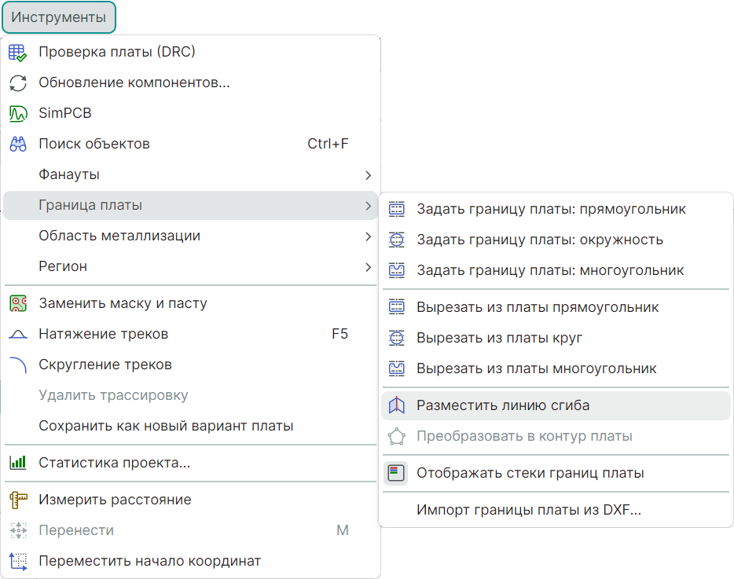Click the Натяжение треков icon
This screenshot has width=734, height=579.
pyautogui.click(x=17, y=335)
